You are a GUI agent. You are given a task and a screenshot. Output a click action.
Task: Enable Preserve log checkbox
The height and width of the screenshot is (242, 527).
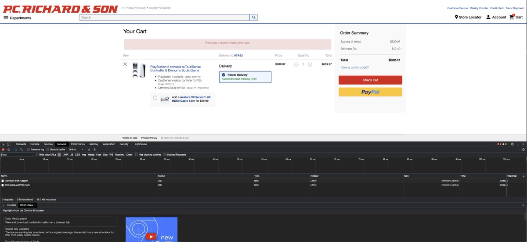tap(29, 149)
